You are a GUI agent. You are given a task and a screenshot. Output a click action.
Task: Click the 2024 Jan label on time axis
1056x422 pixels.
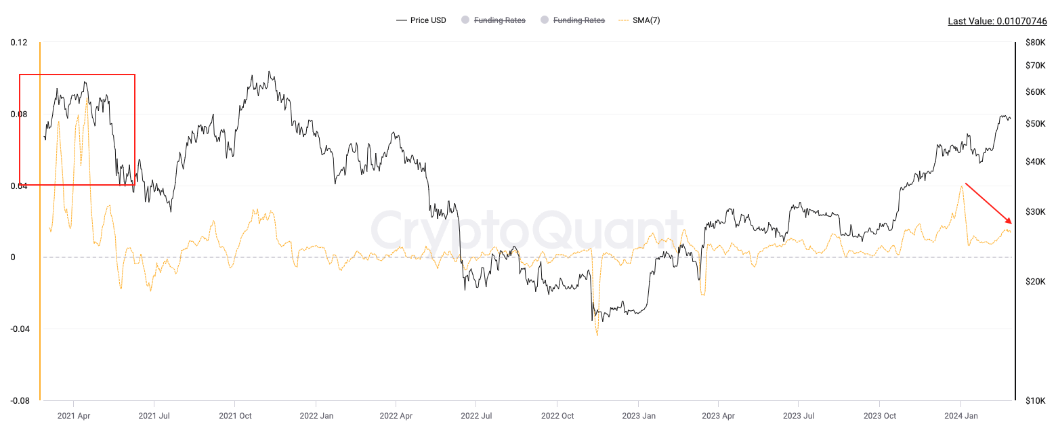961,416
